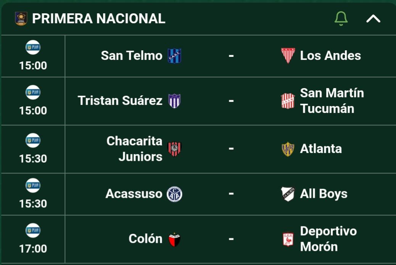
Task: Click the Primera Nacional section title
Action: click(x=98, y=19)
